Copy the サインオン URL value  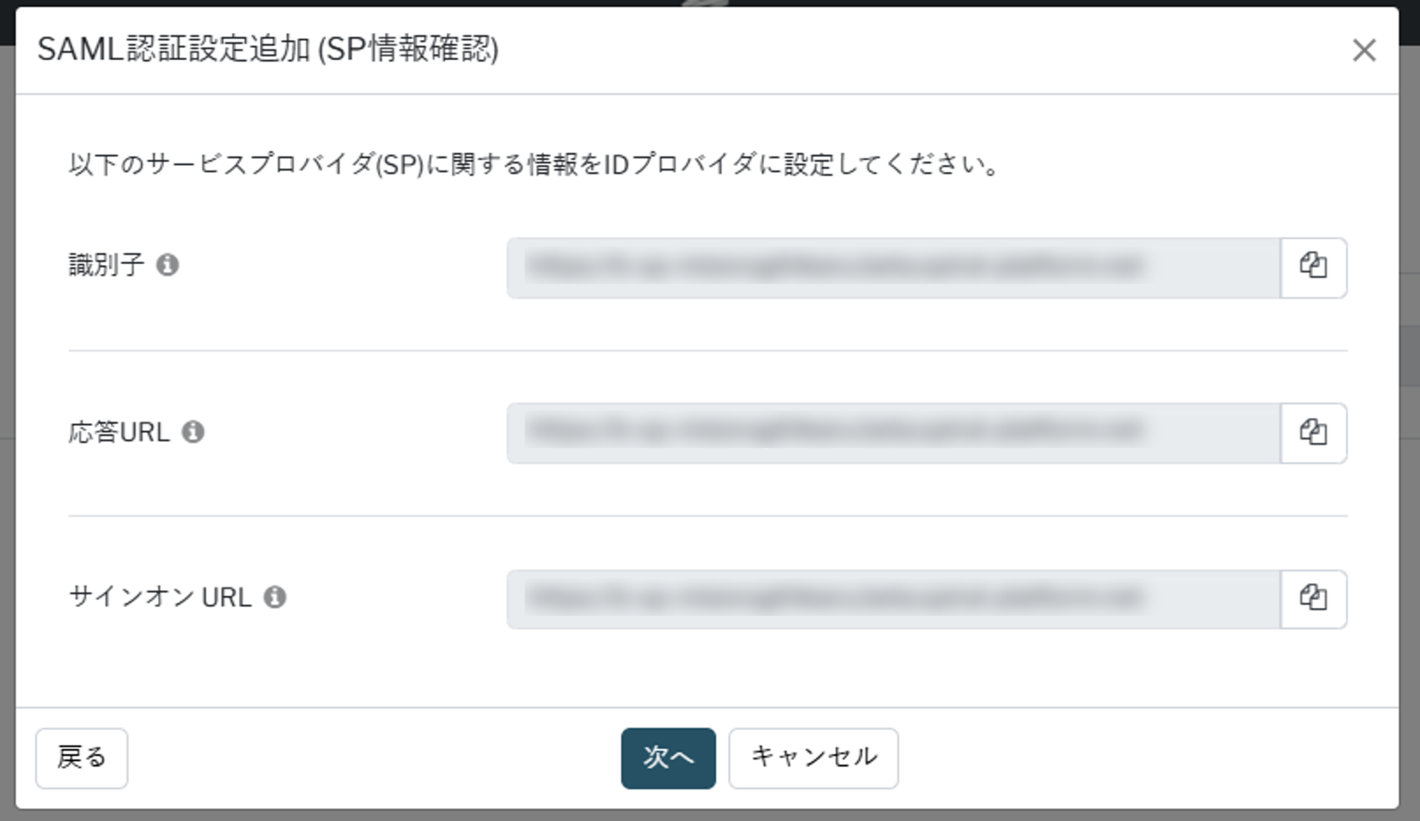tap(1313, 598)
